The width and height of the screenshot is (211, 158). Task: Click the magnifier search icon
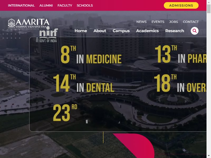(x=194, y=31)
